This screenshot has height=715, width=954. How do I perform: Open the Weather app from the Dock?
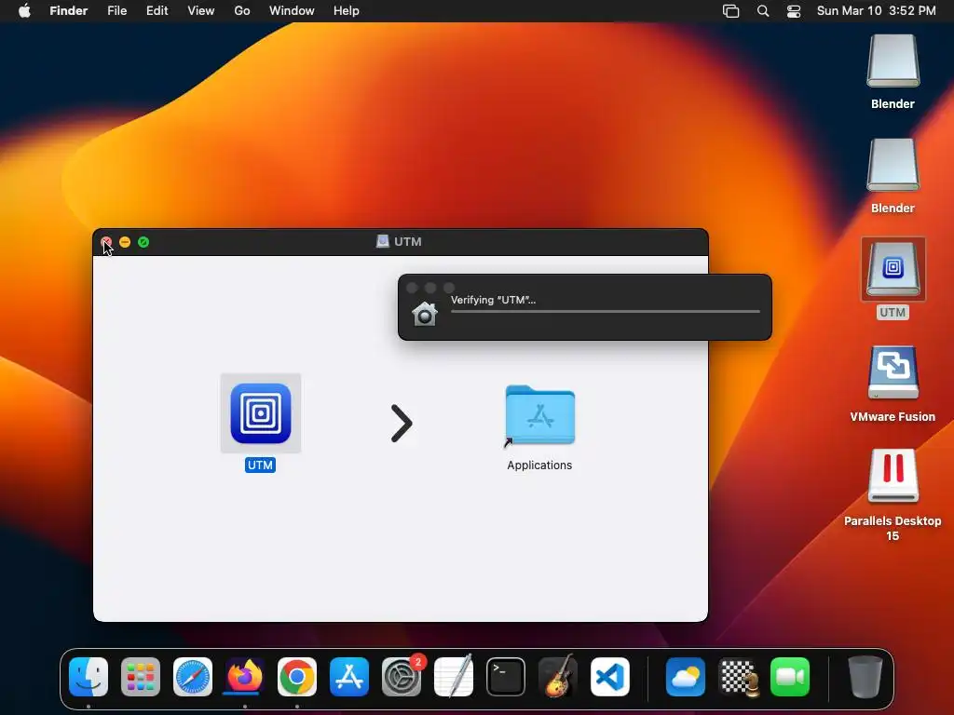point(686,677)
